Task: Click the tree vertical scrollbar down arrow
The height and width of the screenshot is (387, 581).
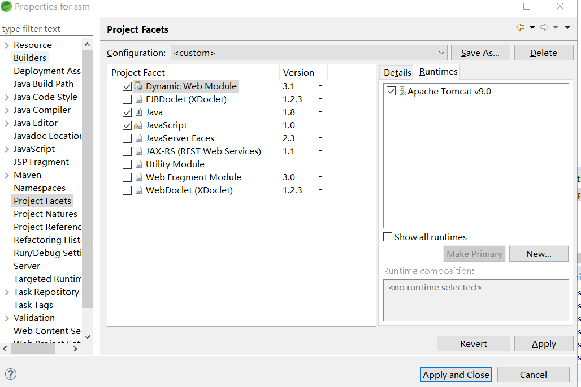Action: (88, 337)
